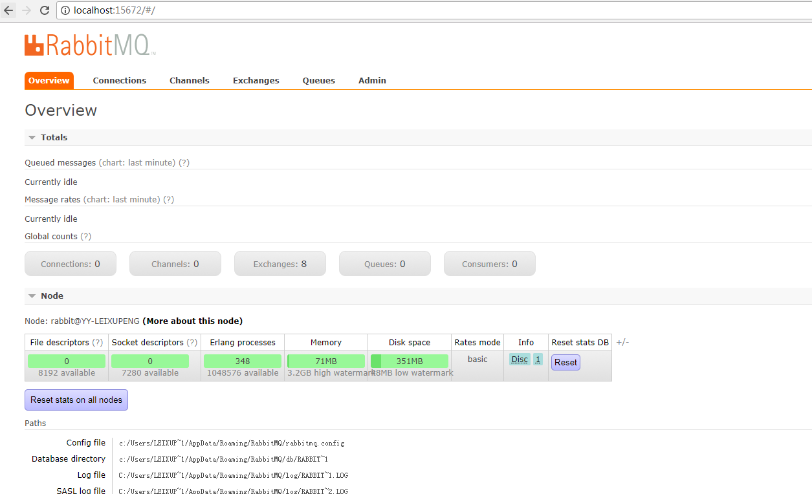The image size is (812, 494).
Task: Click the Queues: 0 count button
Action: point(385,264)
